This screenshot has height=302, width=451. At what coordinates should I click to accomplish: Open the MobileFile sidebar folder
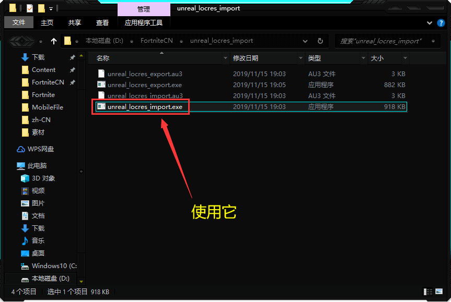48,107
